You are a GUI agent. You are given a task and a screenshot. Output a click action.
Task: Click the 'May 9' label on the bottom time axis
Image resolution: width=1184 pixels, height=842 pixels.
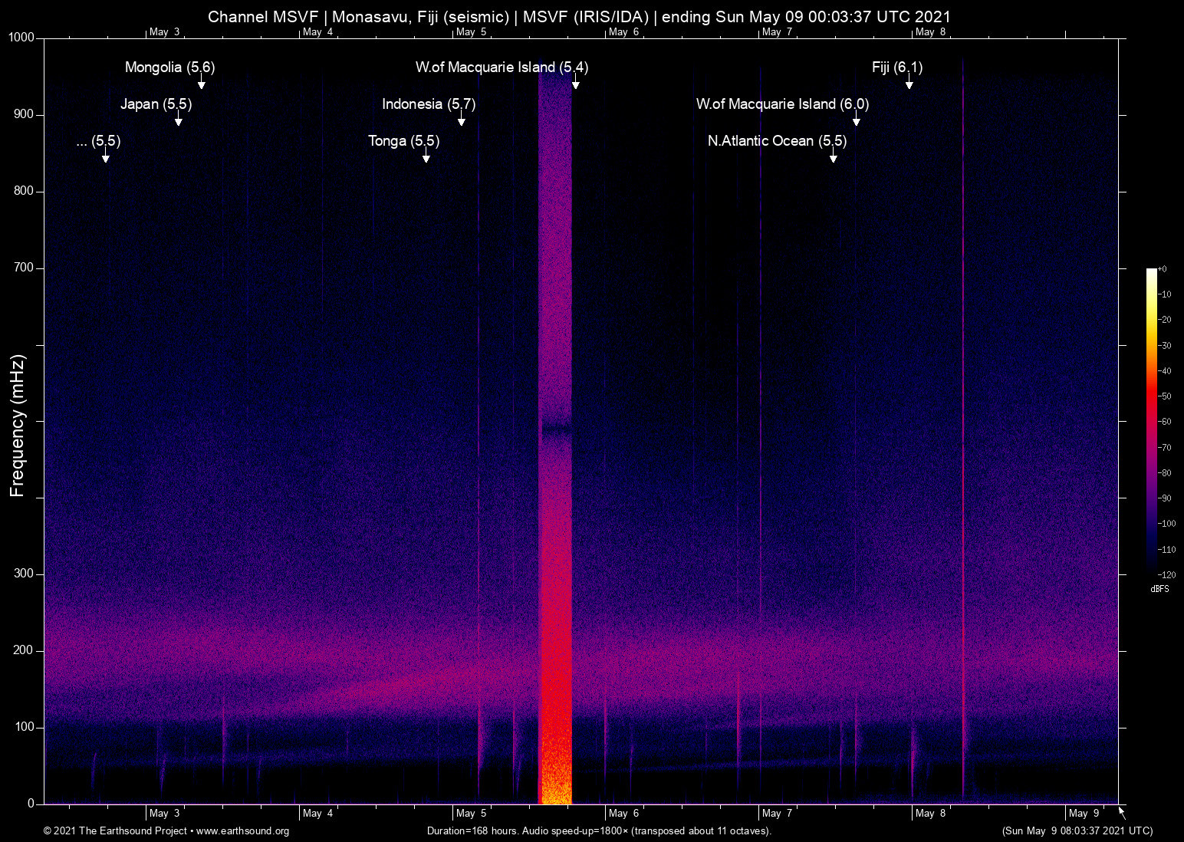point(1084,814)
